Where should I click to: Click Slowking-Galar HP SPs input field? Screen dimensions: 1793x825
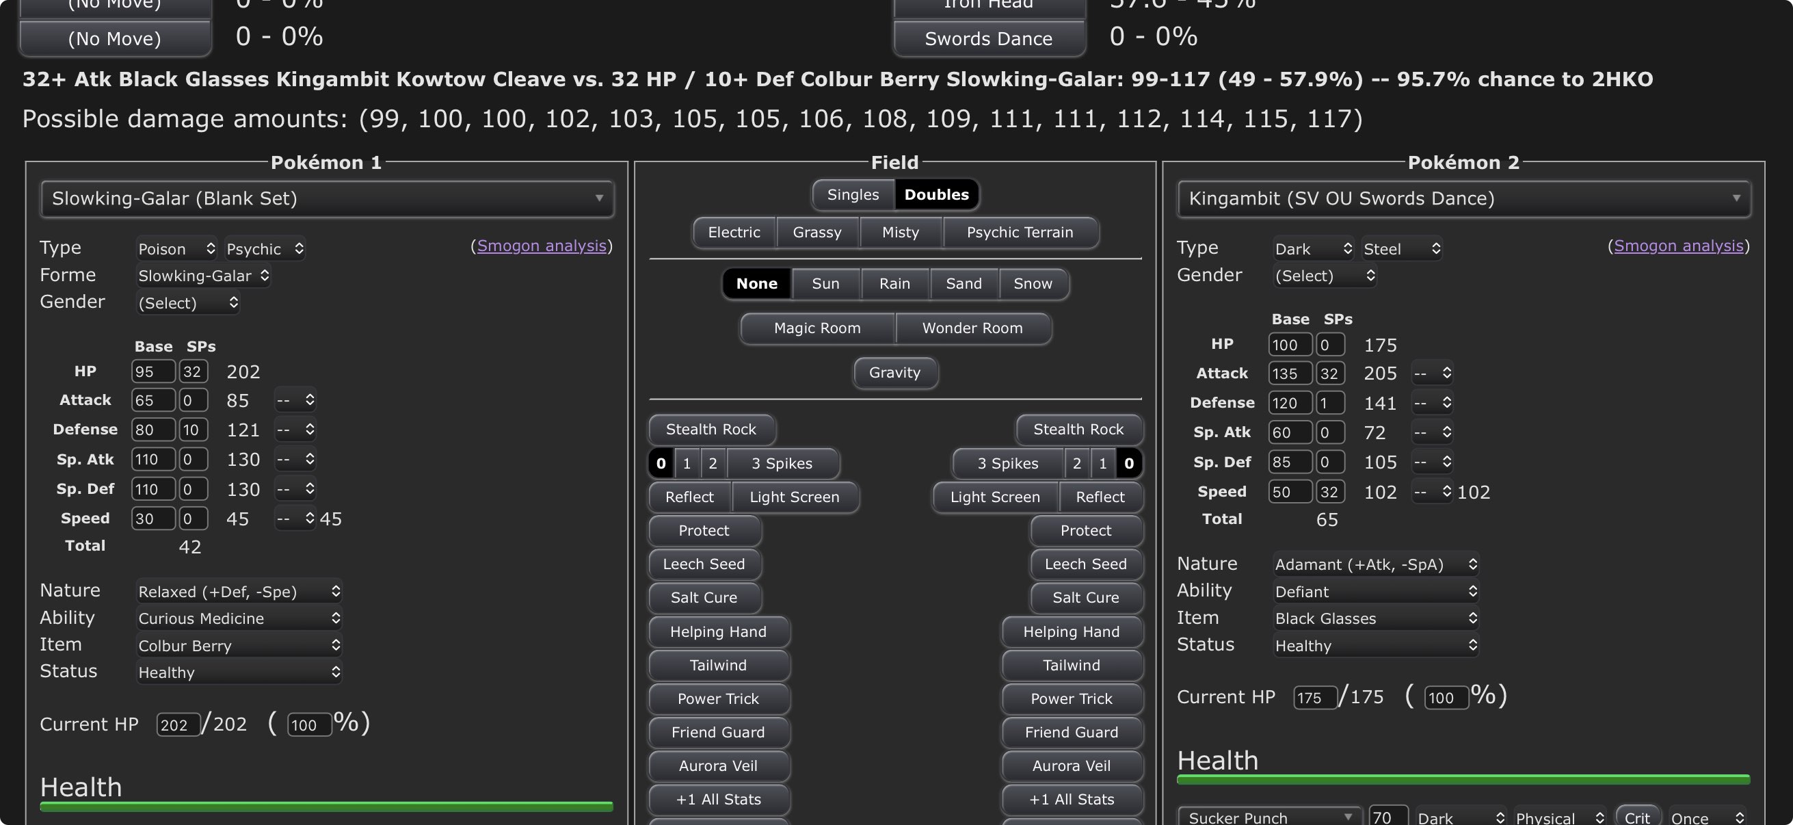pos(194,371)
